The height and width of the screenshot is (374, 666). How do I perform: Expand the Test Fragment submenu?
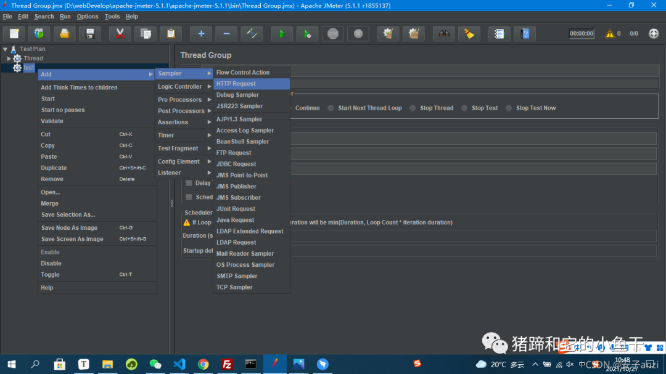[x=184, y=148]
